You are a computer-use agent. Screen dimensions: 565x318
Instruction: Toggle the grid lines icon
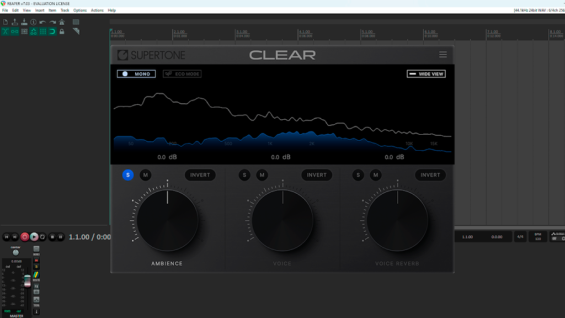point(43,31)
